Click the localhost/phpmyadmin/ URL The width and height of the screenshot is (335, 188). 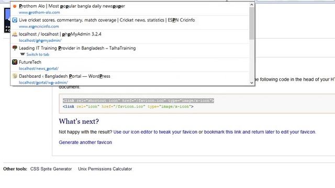[40, 41]
